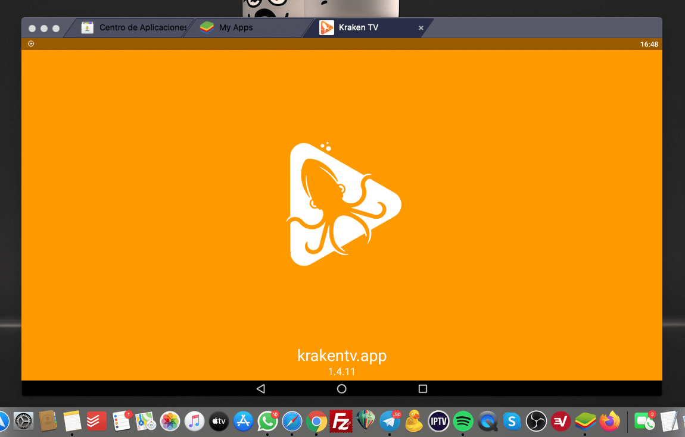Open QuickTime Player in the dock
The width and height of the screenshot is (685, 437).
pyautogui.click(x=487, y=422)
